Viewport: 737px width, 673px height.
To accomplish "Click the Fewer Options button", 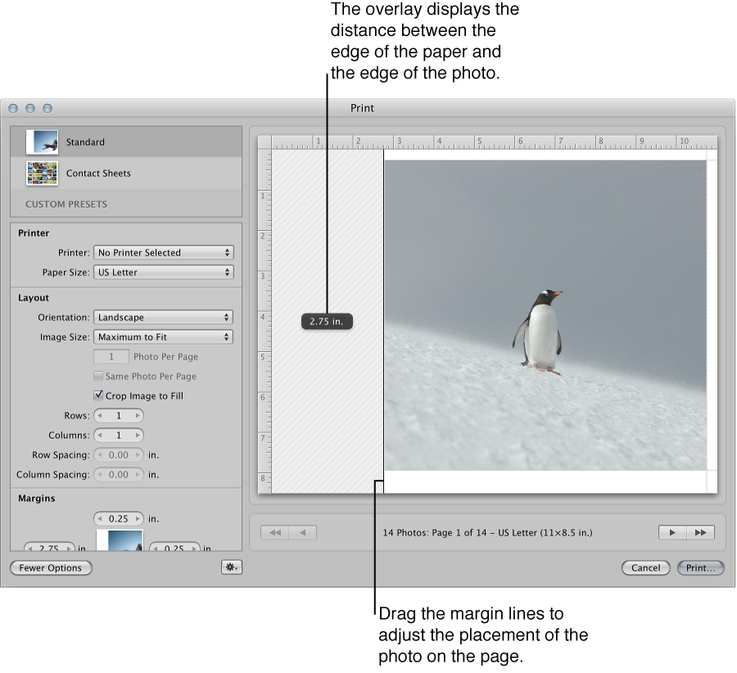I will pyautogui.click(x=50, y=567).
